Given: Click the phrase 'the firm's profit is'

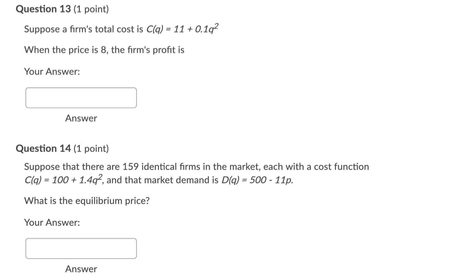Looking at the screenshot, I should pyautogui.click(x=148, y=50).
